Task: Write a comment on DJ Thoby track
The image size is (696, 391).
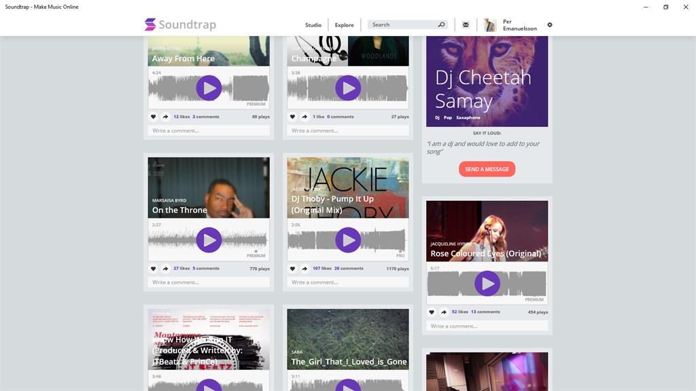Action: 348,282
